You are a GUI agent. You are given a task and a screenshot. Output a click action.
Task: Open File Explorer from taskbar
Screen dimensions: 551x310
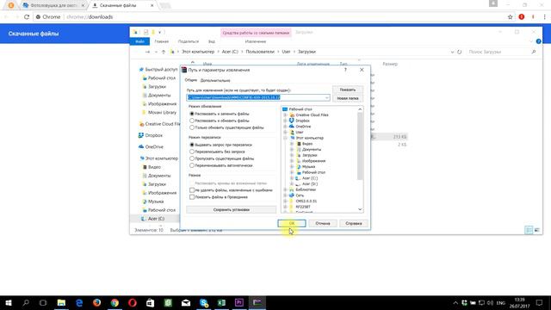61,302
